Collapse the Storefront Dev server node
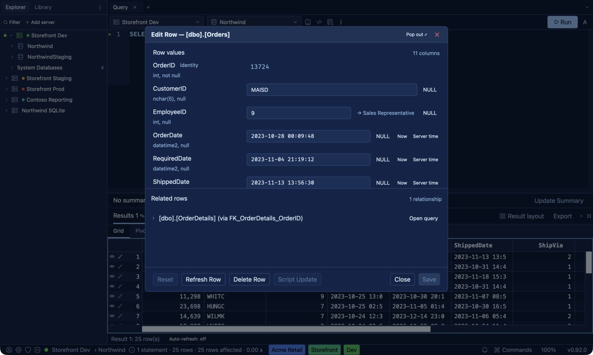The image size is (593, 355). point(11,35)
